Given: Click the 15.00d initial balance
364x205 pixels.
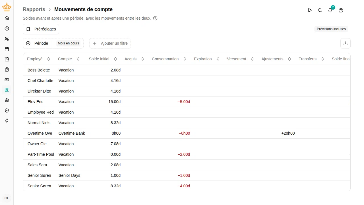Looking at the screenshot, I should [115, 102].
